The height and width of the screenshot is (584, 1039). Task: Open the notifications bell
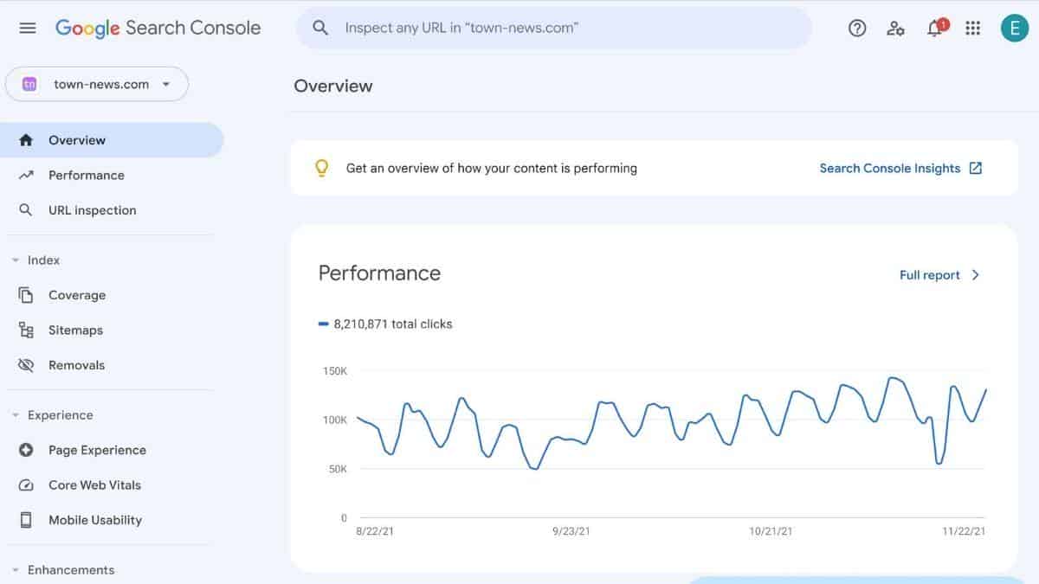[x=934, y=28]
